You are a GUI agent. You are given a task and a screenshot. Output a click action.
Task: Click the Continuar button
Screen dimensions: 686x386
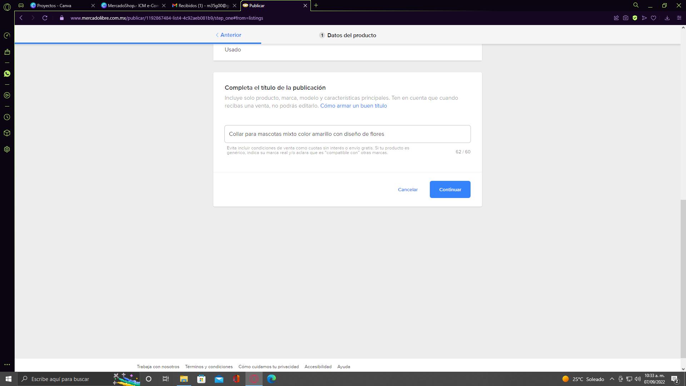[x=450, y=189]
